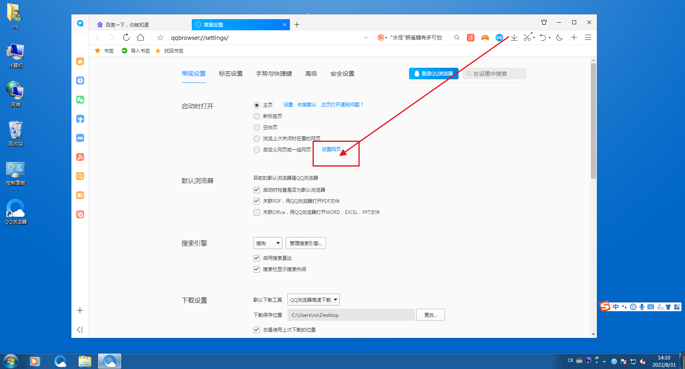The width and height of the screenshot is (685, 369).
Task: Toggle 搜索栏显示搜索热词 checkbox
Action: point(257,269)
